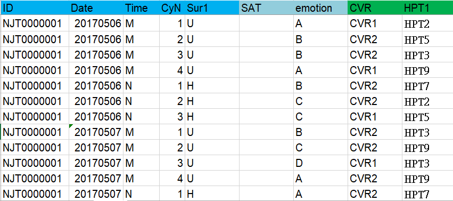Select the CyN header cell
This screenshot has height=201, width=453.
(x=172, y=8)
